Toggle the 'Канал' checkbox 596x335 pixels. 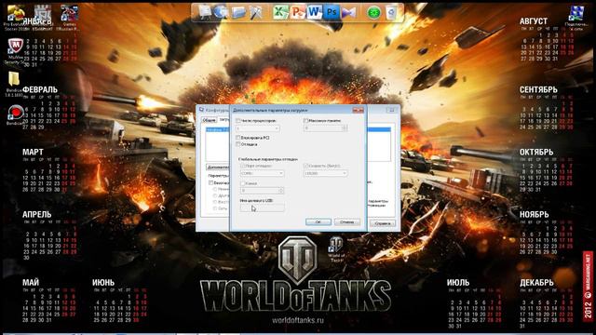tap(242, 183)
